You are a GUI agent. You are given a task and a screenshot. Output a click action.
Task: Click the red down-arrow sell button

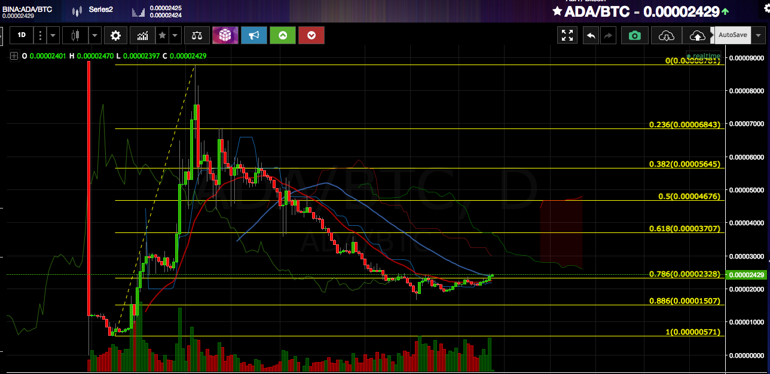tap(311, 35)
